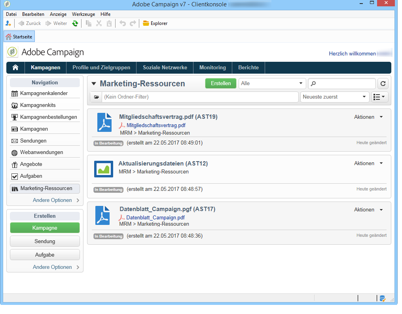Open the Neueste zuerst sort dropdown
Image resolution: width=402 pixels, height=314 pixels.
click(335, 97)
